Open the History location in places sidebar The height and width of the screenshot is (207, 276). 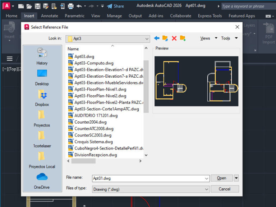point(42,56)
